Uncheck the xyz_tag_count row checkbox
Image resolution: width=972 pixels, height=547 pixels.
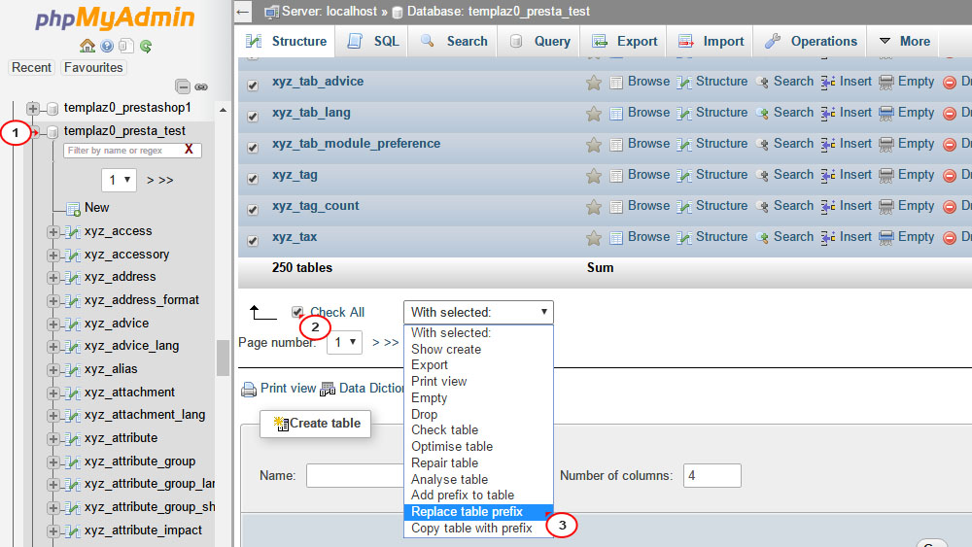253,210
